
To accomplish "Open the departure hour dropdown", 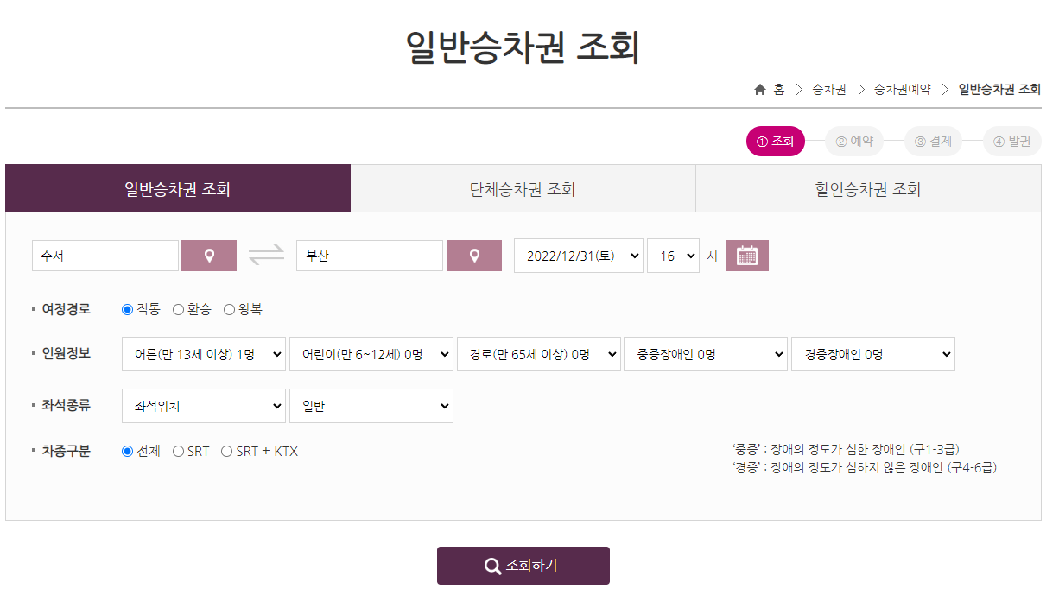I will point(673,255).
